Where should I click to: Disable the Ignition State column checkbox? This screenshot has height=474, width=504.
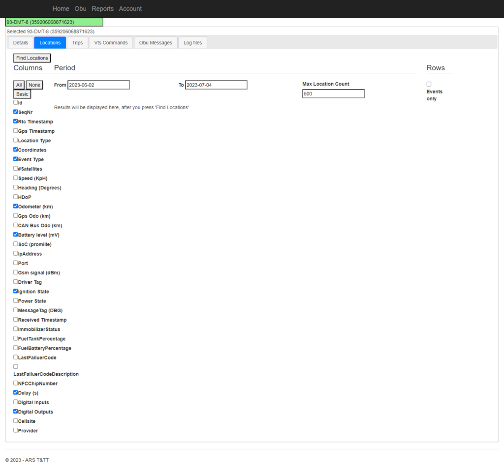click(16, 291)
